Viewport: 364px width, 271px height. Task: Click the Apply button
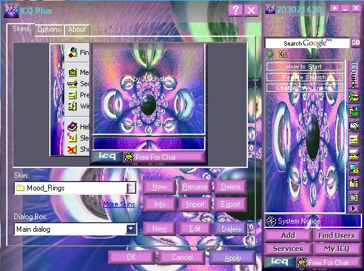[233, 258]
